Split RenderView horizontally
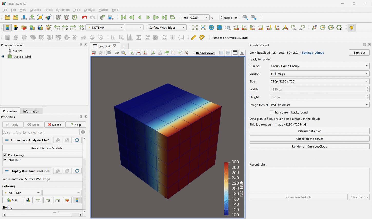This screenshot has width=372, height=219. pos(221,53)
